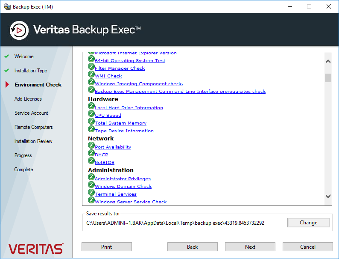
Task: Open Local Hard Drive Information link
Action: tap(129, 108)
